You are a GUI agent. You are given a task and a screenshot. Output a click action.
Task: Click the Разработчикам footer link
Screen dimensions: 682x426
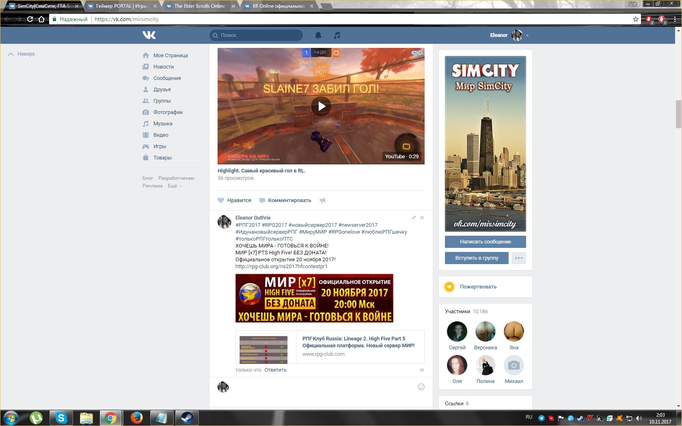coord(176,178)
